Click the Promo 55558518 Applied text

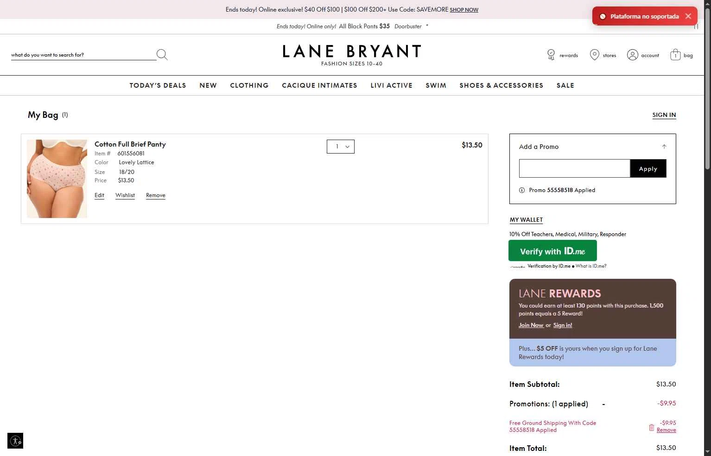[x=562, y=190]
